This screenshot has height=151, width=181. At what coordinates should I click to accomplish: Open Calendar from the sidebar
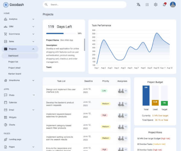(x=13, y=102)
